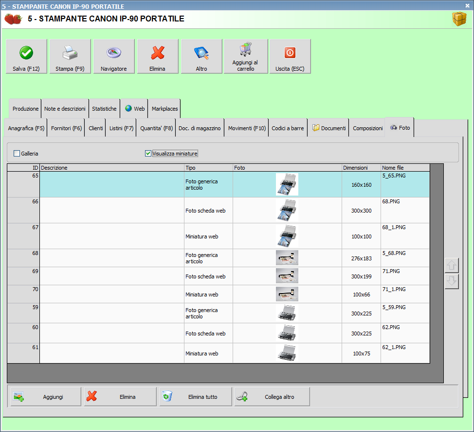Click Collega altro link button
Viewport: 474px width, 432px height.
[272, 396]
